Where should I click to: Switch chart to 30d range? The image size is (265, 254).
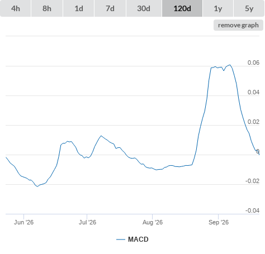(144, 8)
